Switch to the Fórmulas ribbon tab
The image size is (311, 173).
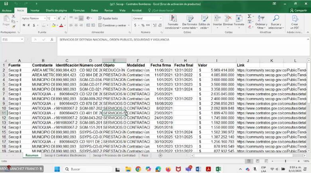pos(79,10)
